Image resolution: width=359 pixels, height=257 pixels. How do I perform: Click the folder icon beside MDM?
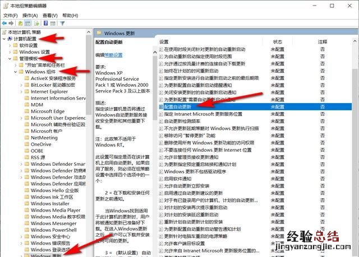27,105
